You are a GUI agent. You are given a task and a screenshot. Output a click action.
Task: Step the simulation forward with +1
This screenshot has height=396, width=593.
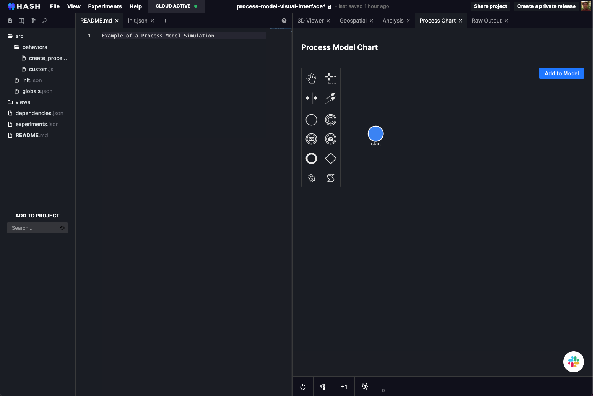click(344, 386)
